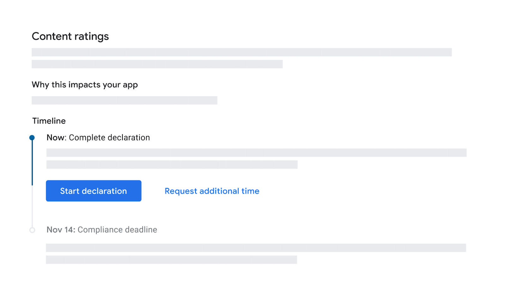Click the long placeholder bar under Complete declaration

(256, 153)
